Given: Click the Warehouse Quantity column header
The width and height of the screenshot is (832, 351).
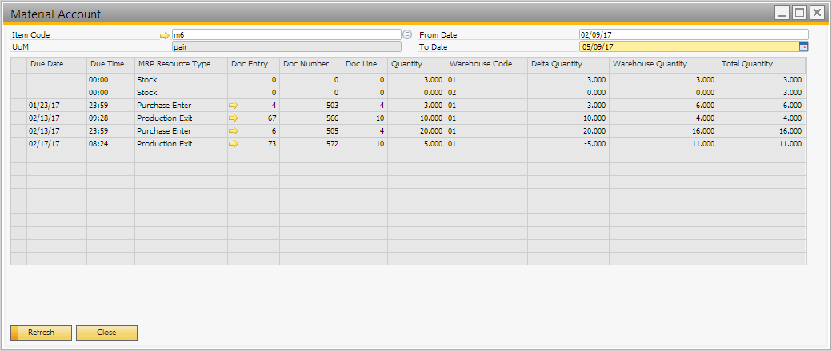Looking at the screenshot, I should pos(662,64).
